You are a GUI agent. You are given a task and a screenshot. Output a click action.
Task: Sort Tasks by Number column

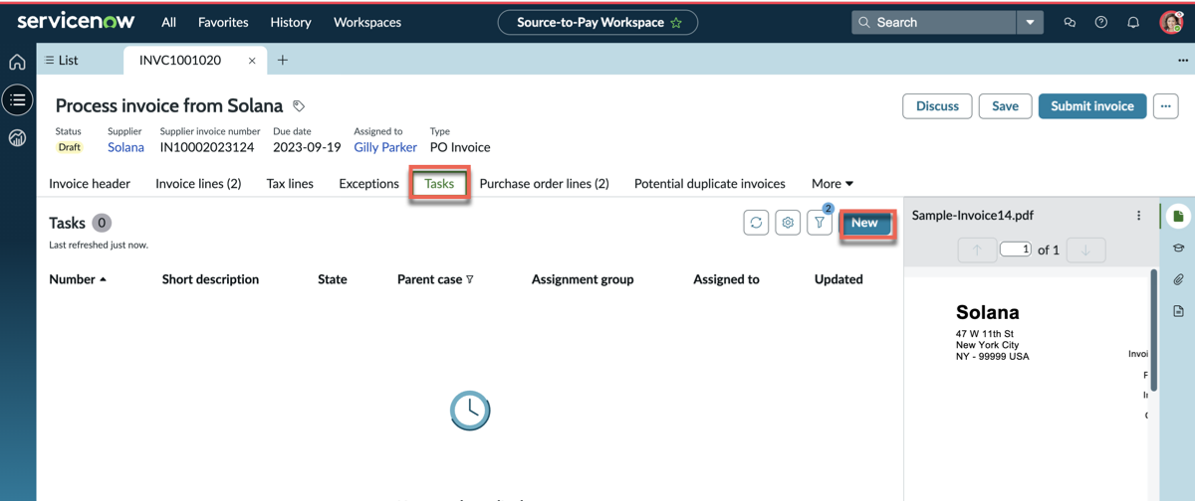point(78,279)
